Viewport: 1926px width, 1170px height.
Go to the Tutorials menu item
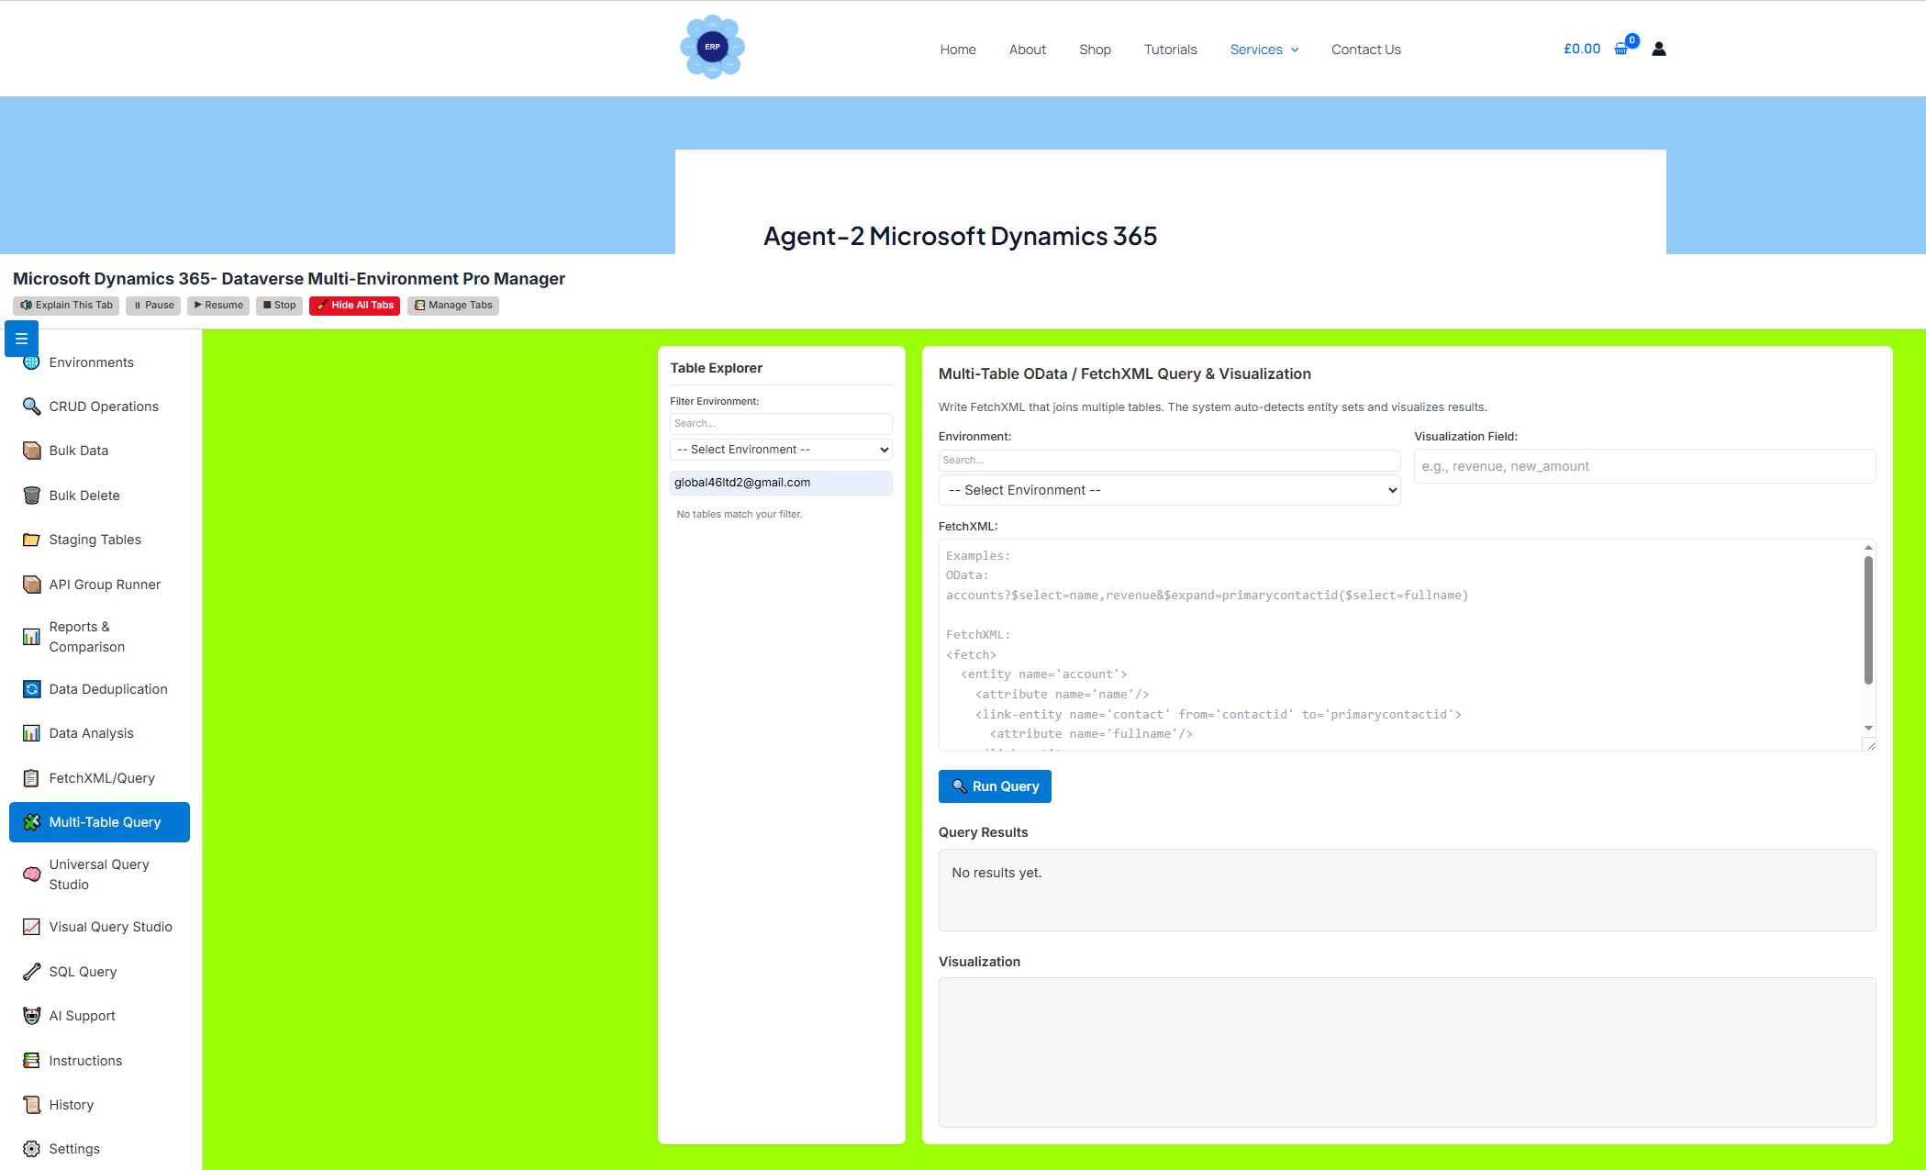pyautogui.click(x=1170, y=49)
